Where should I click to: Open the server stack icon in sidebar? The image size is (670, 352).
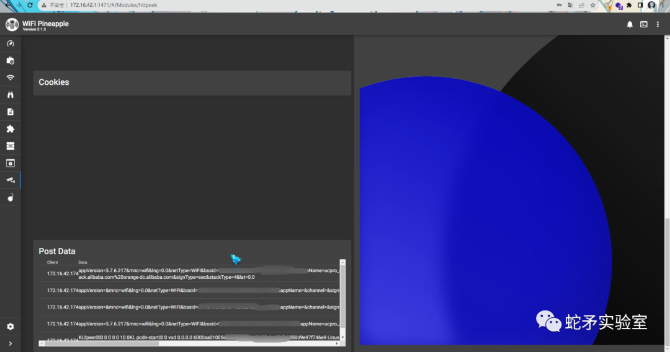point(11,146)
